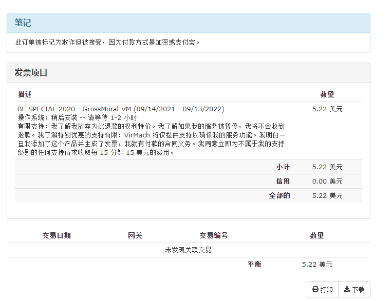Click the 有限支持 terms paragraph

[x=150, y=138]
